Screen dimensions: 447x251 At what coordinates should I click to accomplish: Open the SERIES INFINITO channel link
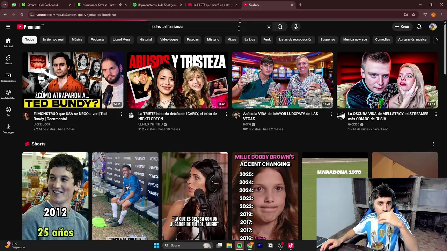151,124
